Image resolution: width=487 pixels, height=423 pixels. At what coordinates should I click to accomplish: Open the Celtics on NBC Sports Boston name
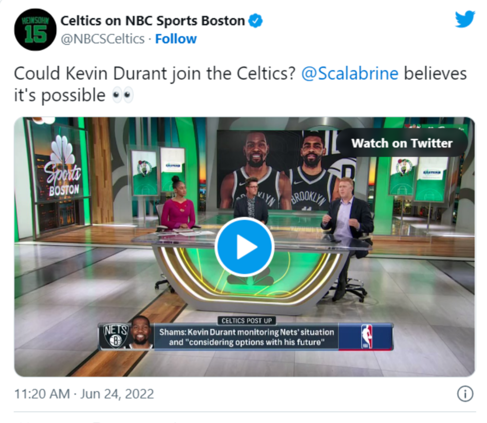pos(152,20)
